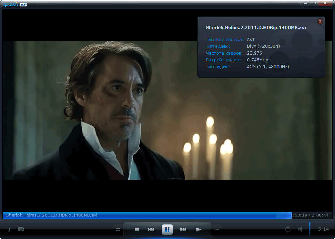
Task: Click the elapsed/total time display
Action: pos(310,215)
